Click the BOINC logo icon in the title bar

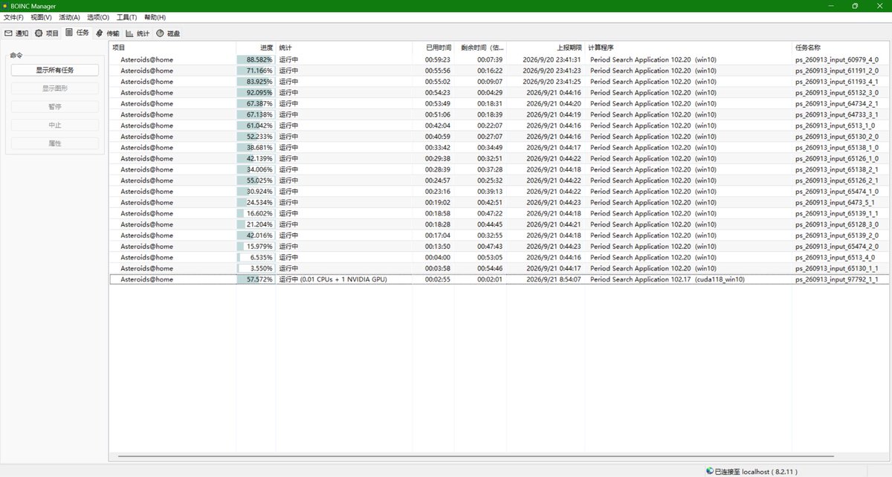coord(5,5)
